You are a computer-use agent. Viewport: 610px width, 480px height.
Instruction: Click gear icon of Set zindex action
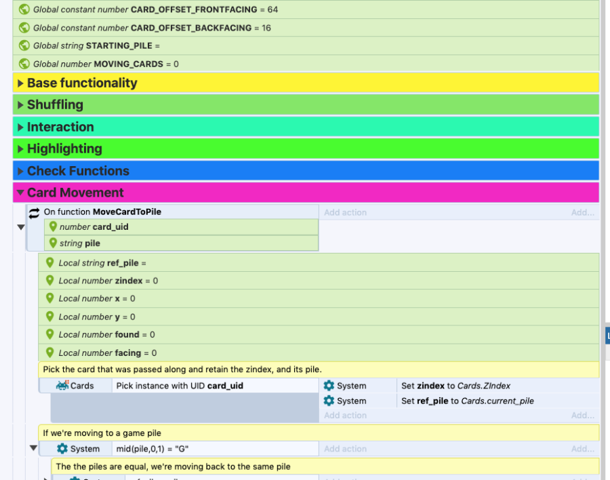click(x=329, y=386)
